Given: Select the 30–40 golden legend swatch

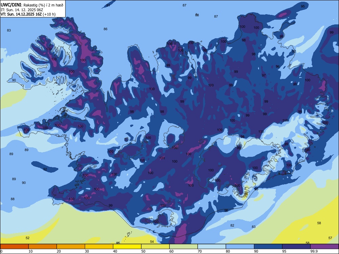Looking at the screenshot, I should coord(99,247).
